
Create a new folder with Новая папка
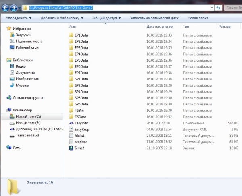(x=198, y=18)
